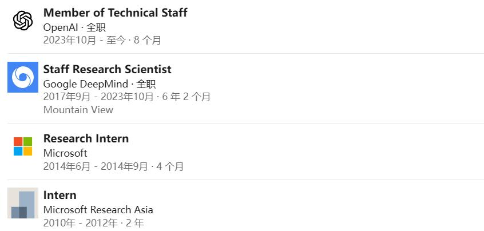Click the divider below the Google DeepMind entry
The image size is (484, 231).
[x=245, y=123]
